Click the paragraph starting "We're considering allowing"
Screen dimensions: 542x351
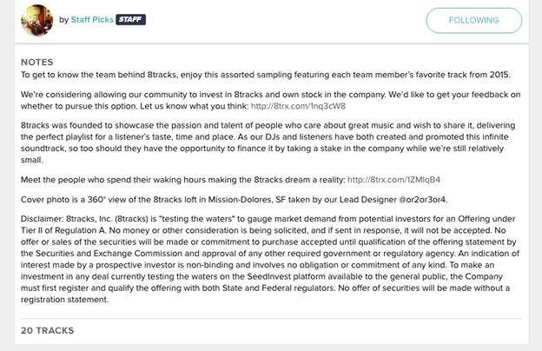(261, 94)
